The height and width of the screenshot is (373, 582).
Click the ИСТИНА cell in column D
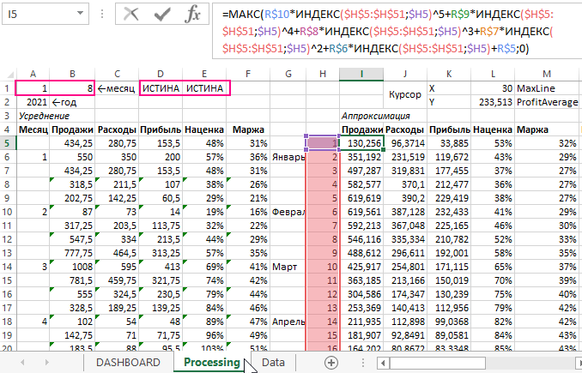click(x=161, y=88)
